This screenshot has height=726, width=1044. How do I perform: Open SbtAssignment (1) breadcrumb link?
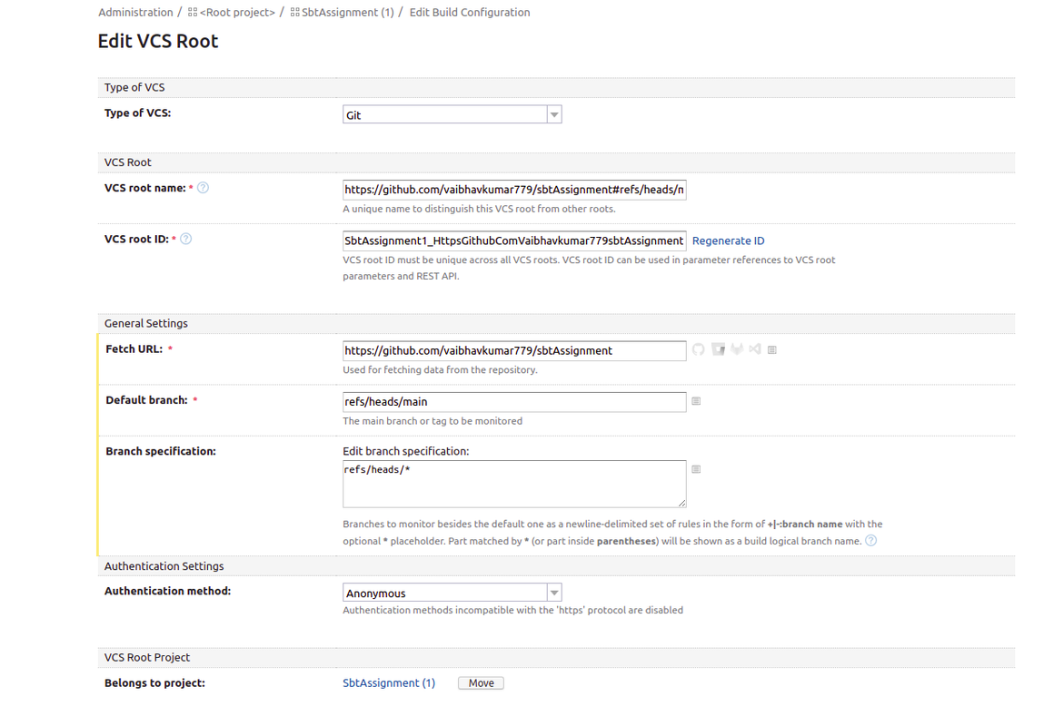pos(348,12)
